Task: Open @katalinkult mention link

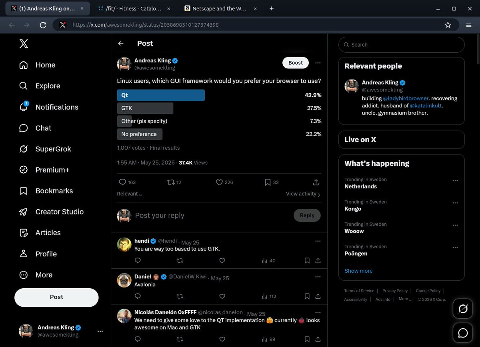Action: [426, 106]
